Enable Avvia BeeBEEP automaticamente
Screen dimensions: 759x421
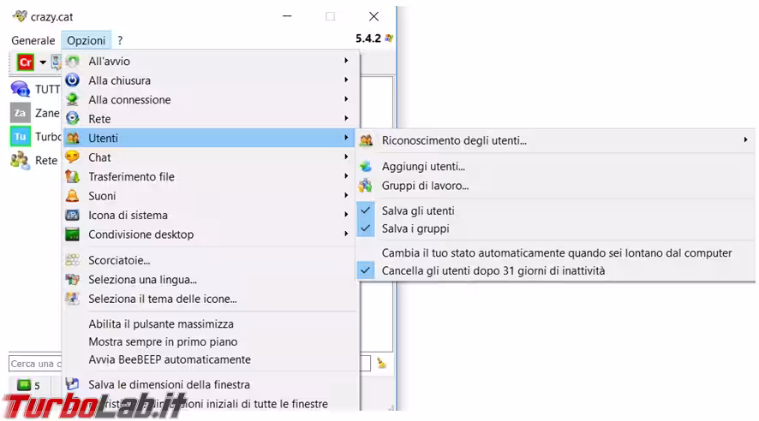tap(170, 359)
